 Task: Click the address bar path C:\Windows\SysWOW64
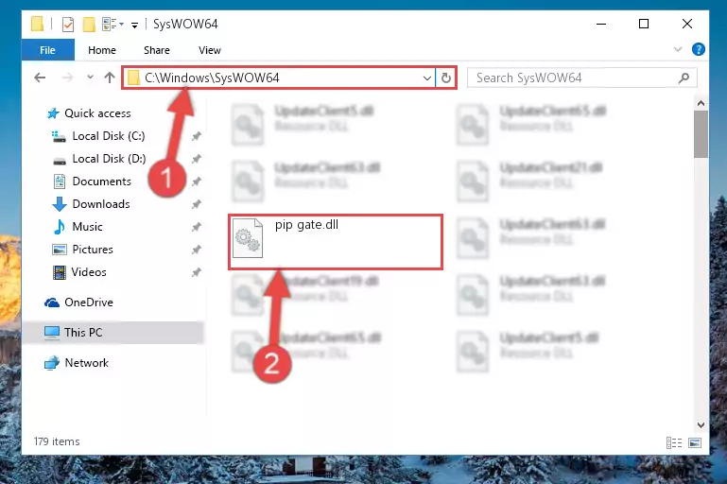tap(212, 78)
